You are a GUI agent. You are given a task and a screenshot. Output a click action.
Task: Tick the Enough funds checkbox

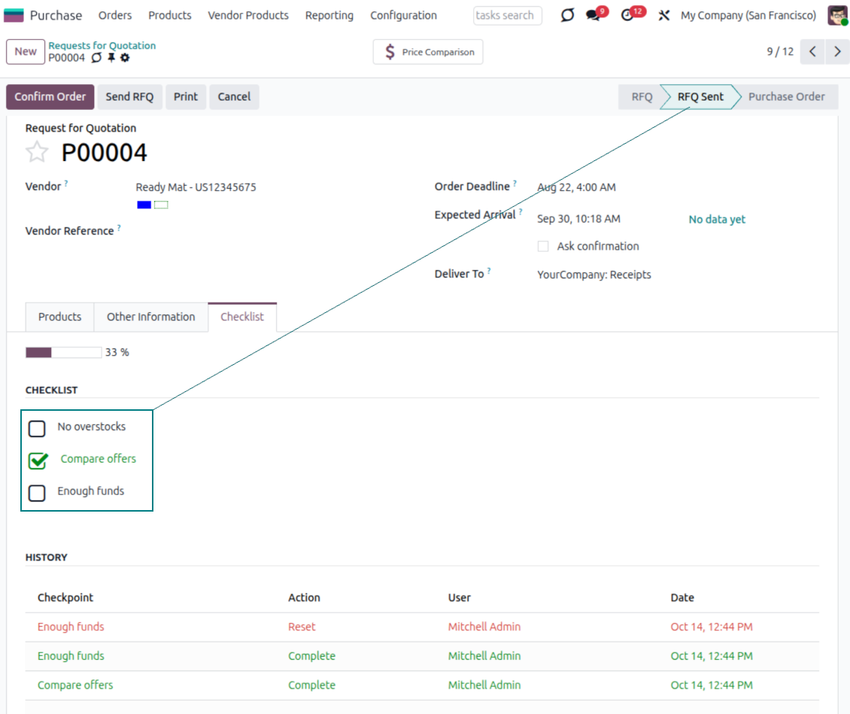pos(37,493)
